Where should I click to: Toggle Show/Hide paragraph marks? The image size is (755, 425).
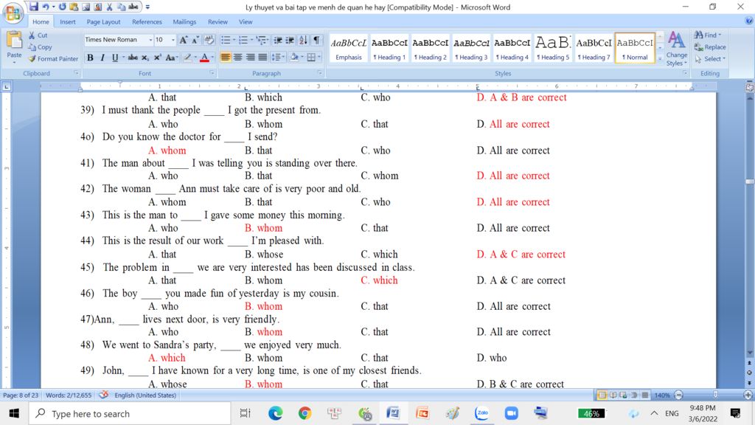tap(316, 40)
